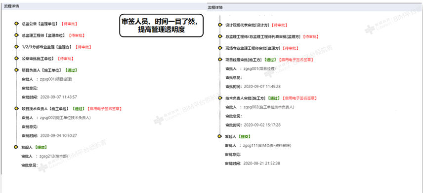The width and height of the screenshot is (423, 193).
Task: Click the 待审批 tag beside 现场专业监理工程师审批[监理方]
Action: [291, 48]
